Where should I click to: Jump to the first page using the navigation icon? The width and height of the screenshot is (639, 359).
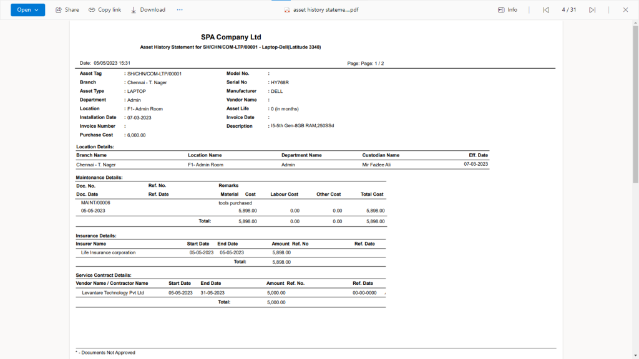pos(545,9)
